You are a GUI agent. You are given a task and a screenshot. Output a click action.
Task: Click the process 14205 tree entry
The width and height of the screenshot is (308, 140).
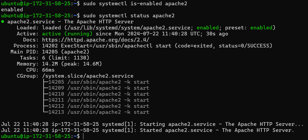click(x=99, y=82)
